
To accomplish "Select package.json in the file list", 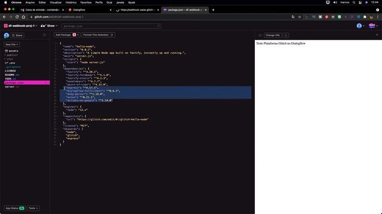I will [27, 83].
